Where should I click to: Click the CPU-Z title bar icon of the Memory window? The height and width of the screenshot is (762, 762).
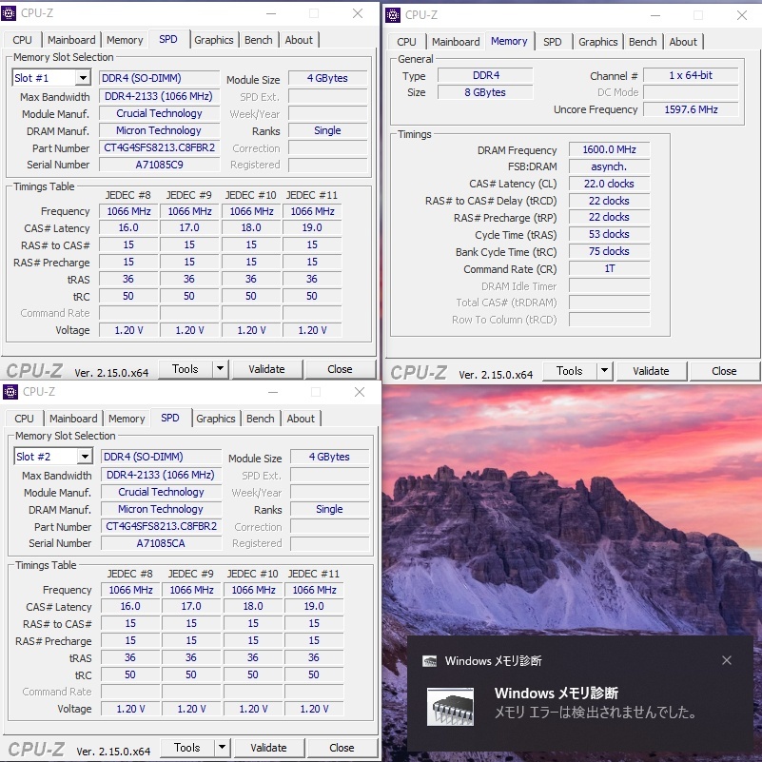(393, 14)
